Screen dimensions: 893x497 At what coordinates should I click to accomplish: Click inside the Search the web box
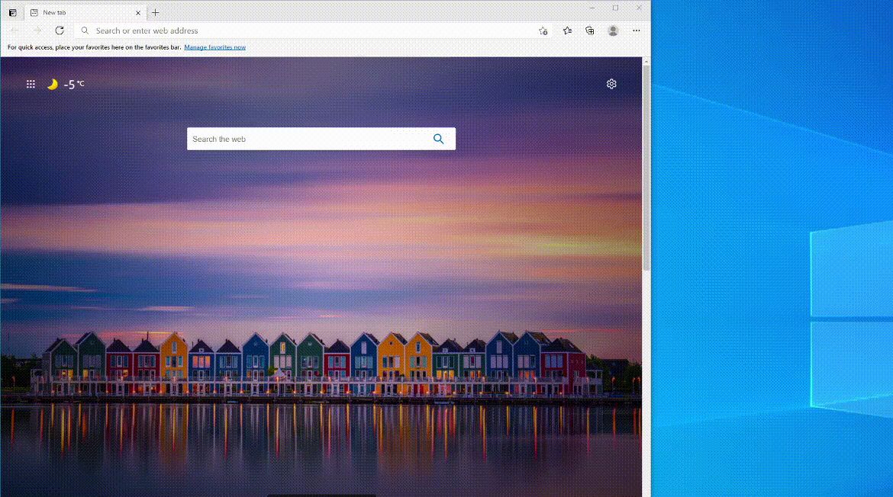[x=305, y=139]
